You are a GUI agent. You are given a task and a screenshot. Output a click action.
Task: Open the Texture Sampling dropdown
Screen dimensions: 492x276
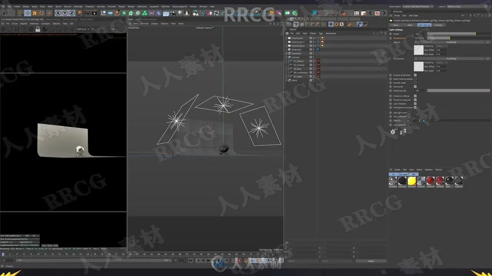tap(442, 46)
